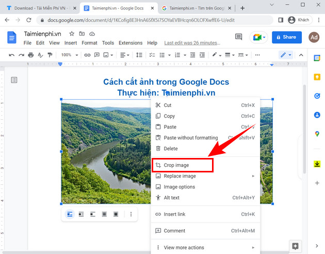Open Google Maps side panel

pos(317,134)
